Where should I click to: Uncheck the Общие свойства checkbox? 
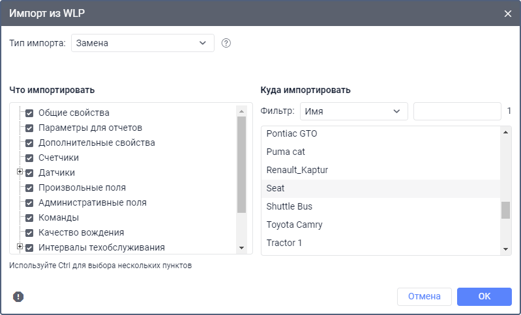tap(29, 113)
